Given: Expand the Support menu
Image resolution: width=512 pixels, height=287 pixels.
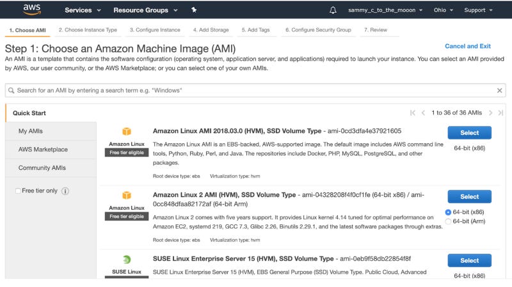Looking at the screenshot, I should (478, 10).
